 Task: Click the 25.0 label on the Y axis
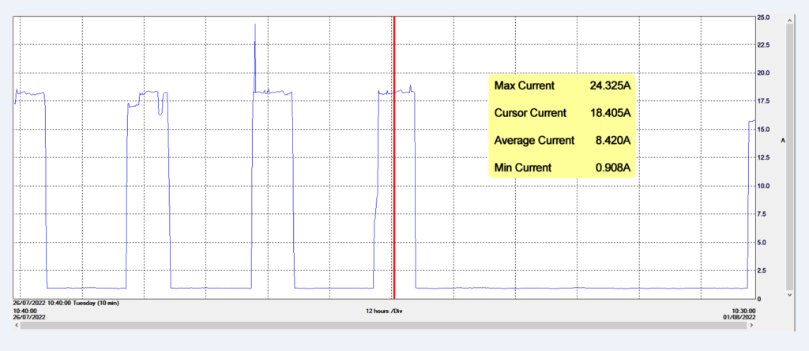[763, 17]
